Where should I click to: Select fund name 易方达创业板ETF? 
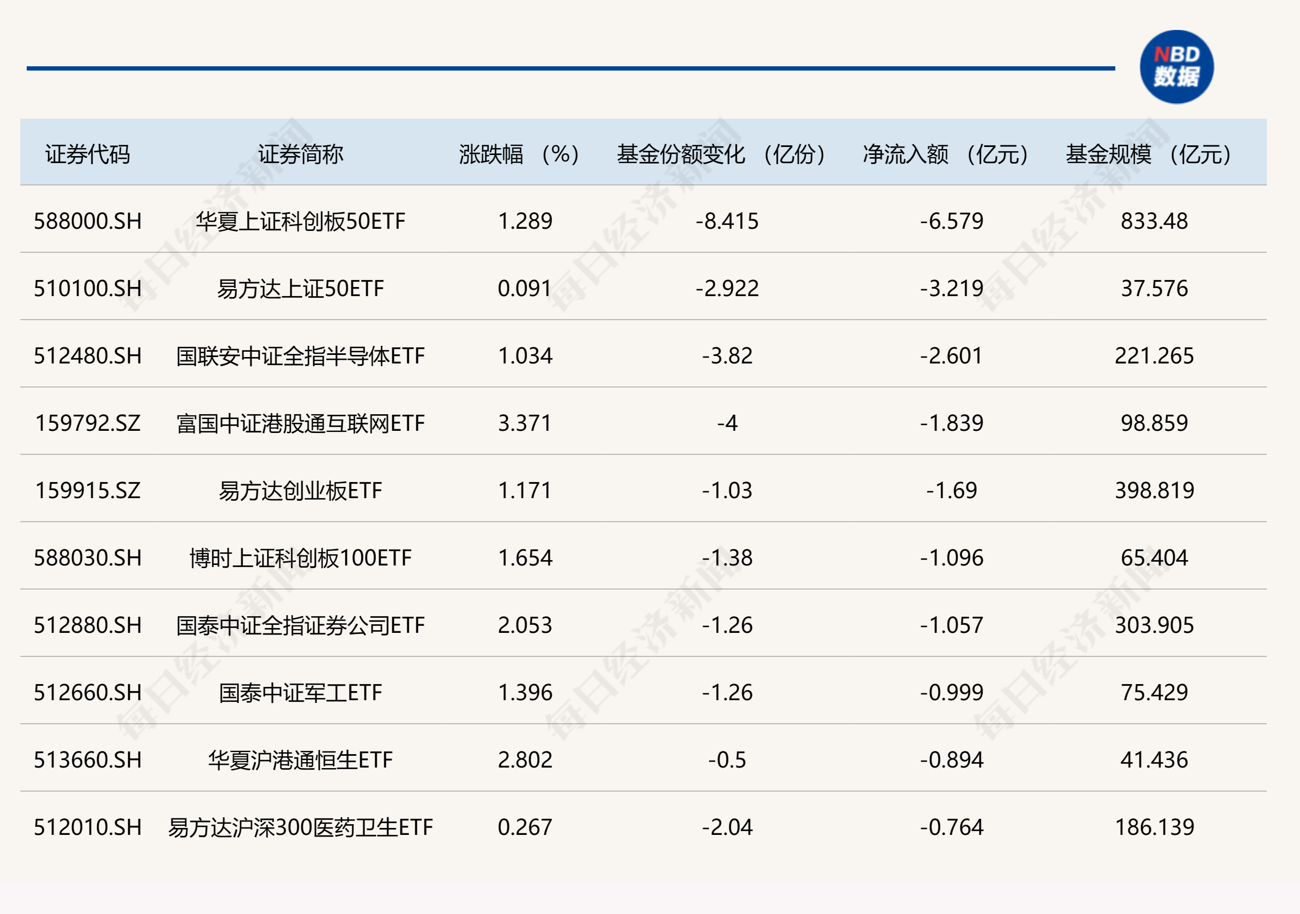click(300, 491)
